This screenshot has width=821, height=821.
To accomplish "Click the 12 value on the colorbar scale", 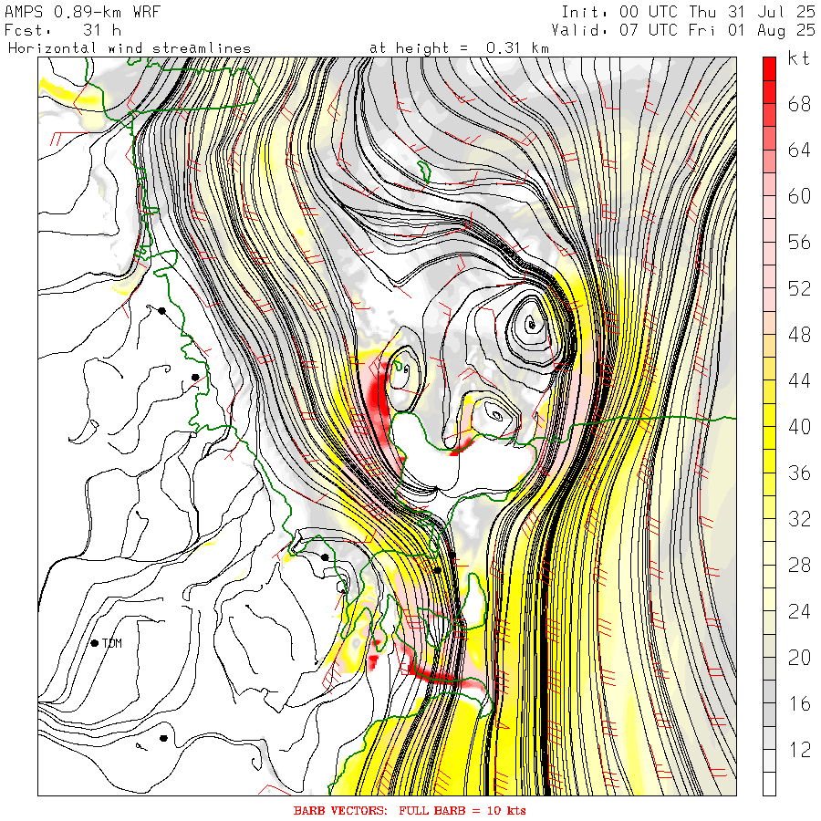I will click(x=799, y=749).
